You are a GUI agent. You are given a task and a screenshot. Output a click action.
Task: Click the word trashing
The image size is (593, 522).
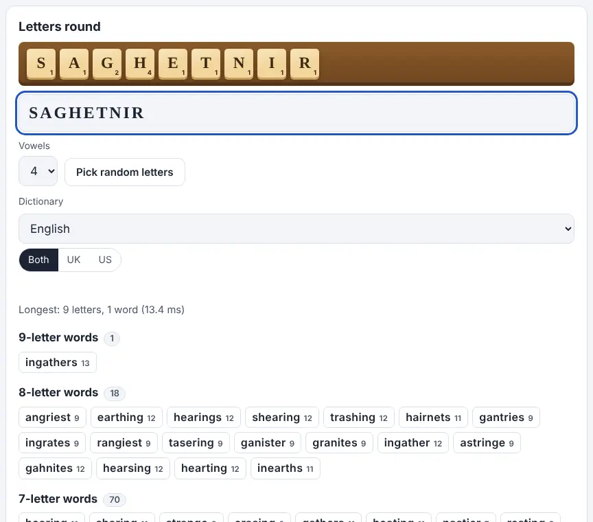pos(359,418)
